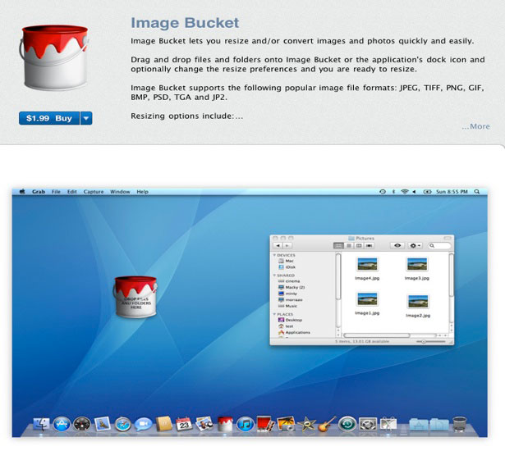Click the Sun 8:55 PM clock
This screenshot has width=505, height=451.
[x=452, y=192]
